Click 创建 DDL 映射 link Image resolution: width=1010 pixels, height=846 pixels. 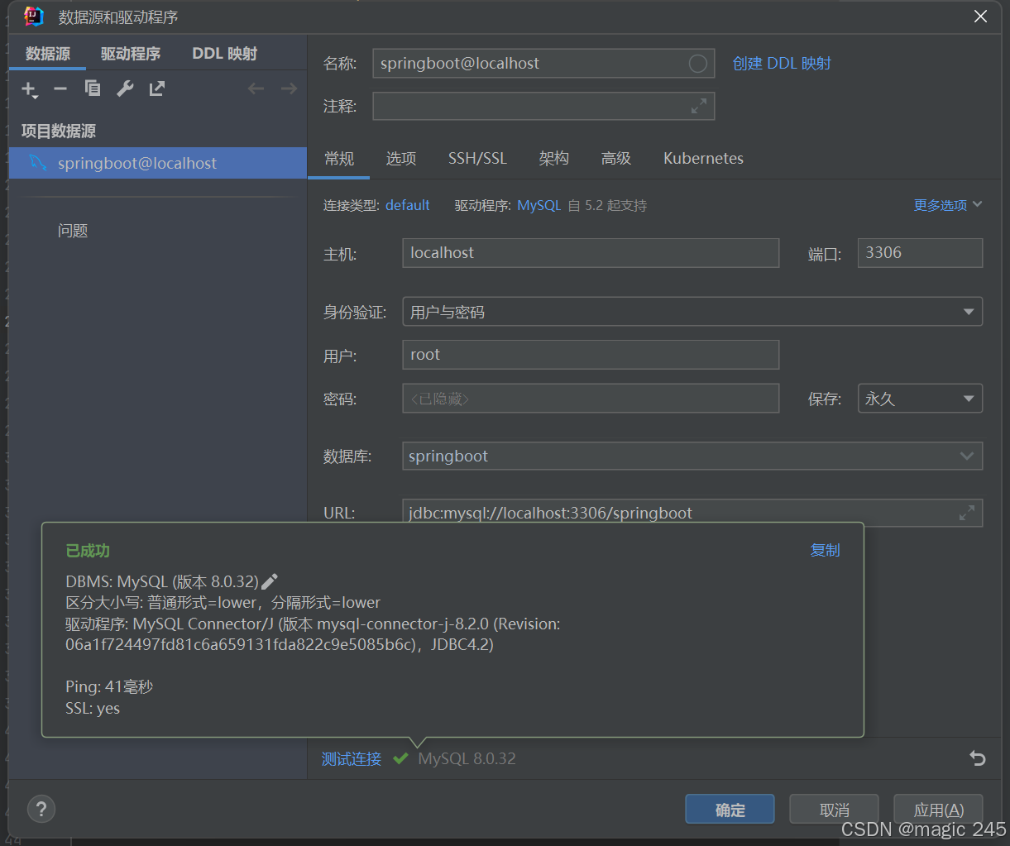tap(782, 64)
